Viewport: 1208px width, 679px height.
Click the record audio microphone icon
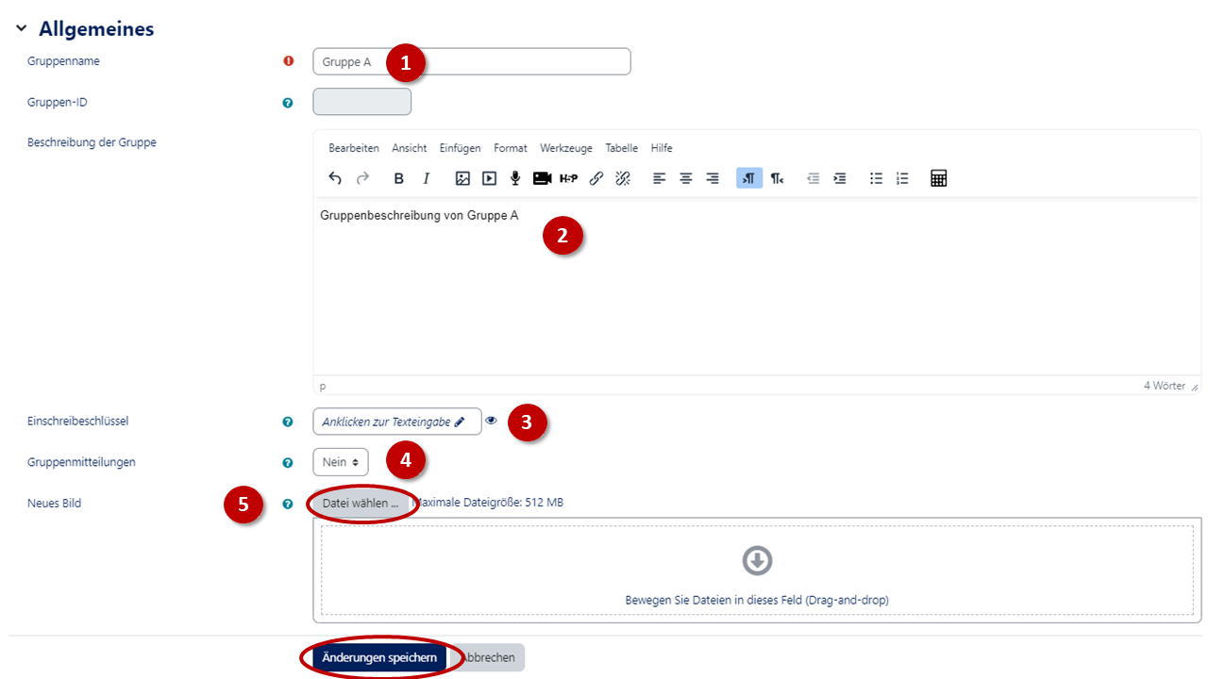click(515, 178)
